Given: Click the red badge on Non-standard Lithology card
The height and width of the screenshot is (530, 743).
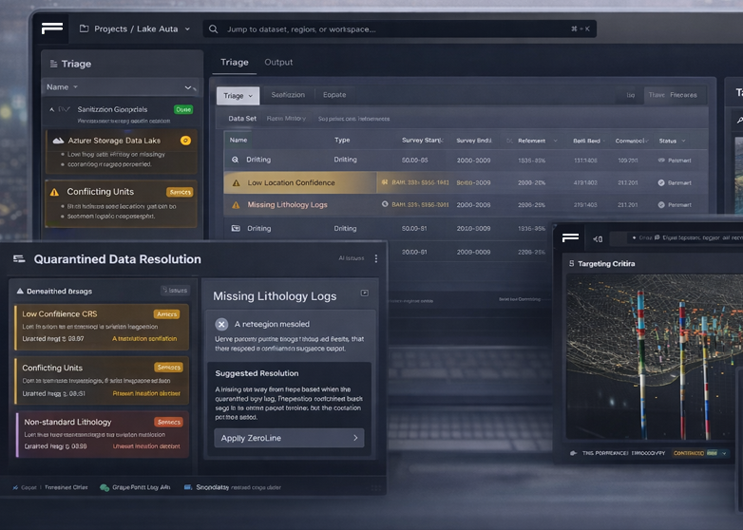Looking at the screenshot, I should (x=169, y=422).
